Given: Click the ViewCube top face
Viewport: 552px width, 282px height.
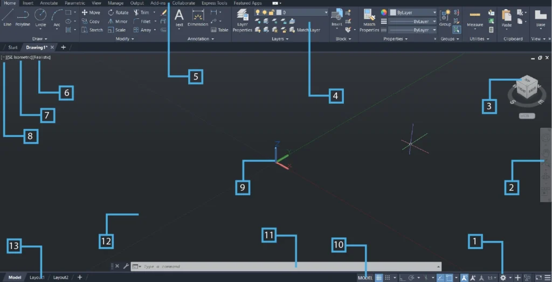Looking at the screenshot, I should pos(527,81).
